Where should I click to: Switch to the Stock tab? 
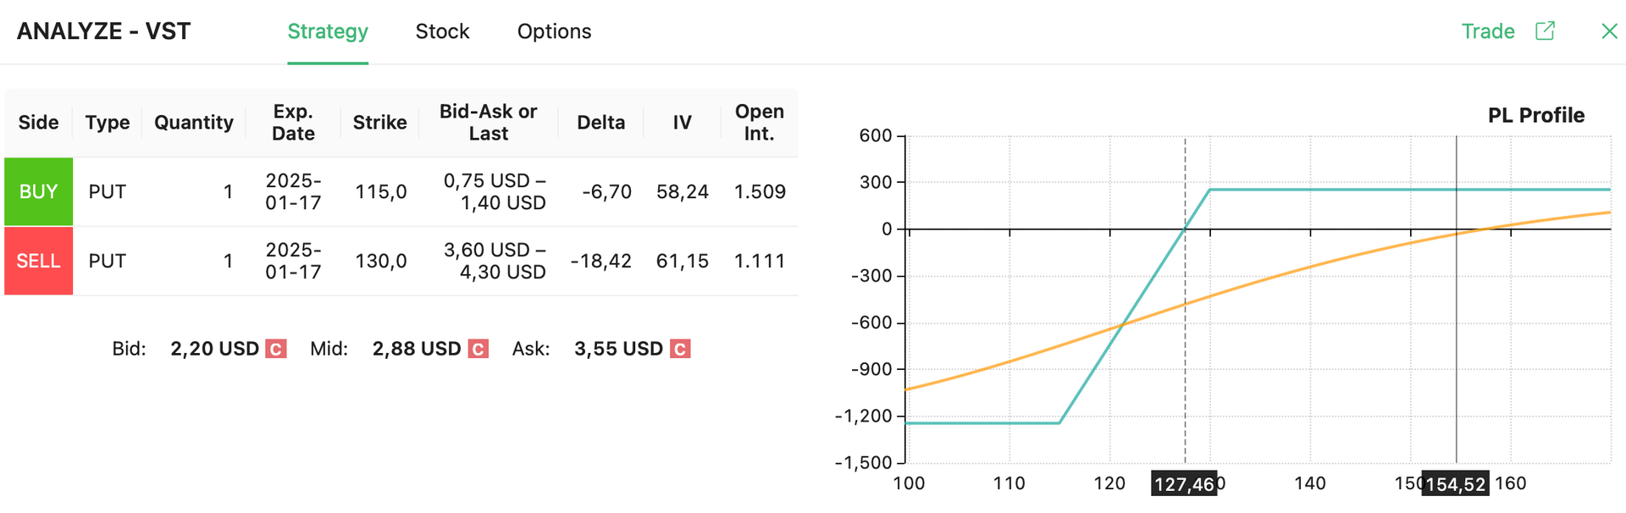click(442, 31)
